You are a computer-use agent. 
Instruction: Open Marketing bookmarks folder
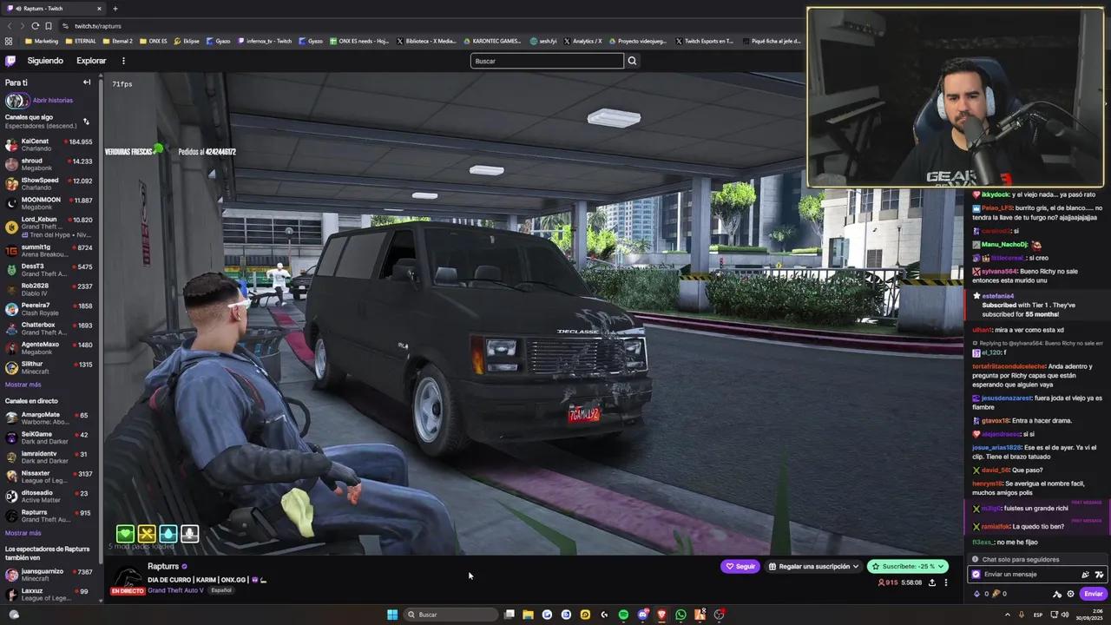click(42, 41)
